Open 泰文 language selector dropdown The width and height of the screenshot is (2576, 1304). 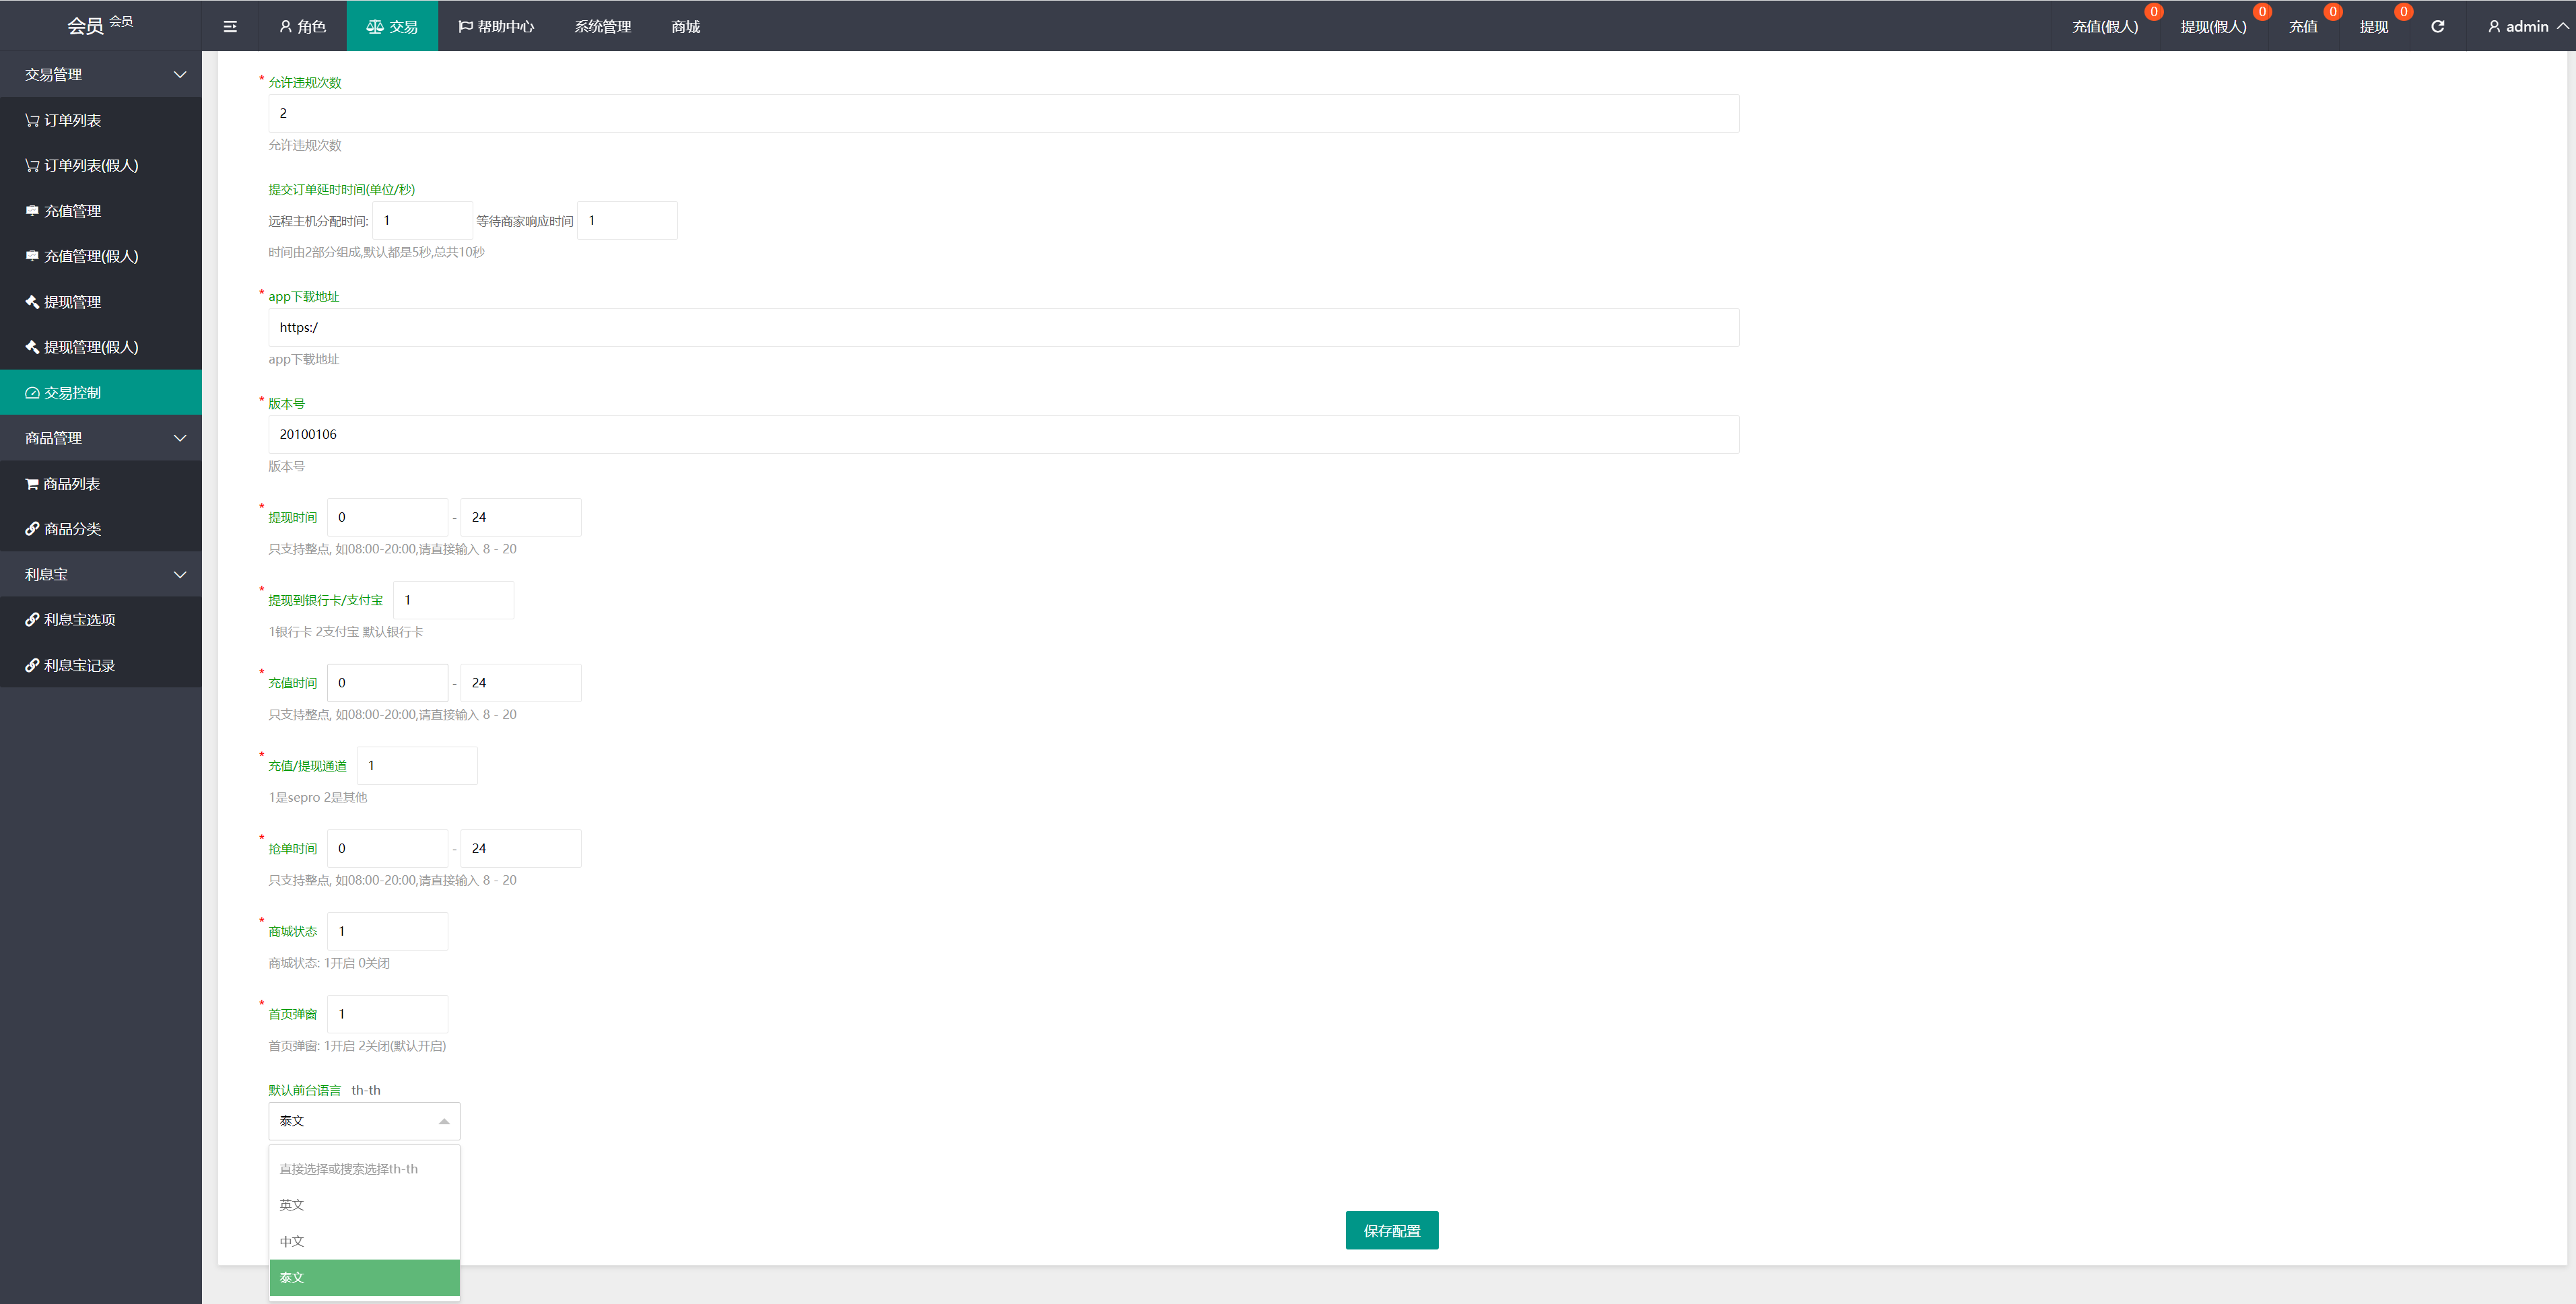[x=361, y=1121]
